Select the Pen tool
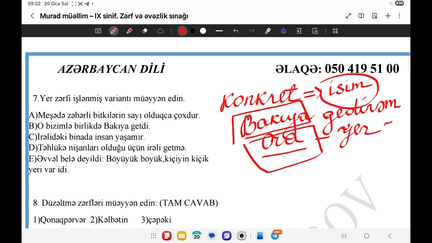The image size is (432, 243). 113,31
